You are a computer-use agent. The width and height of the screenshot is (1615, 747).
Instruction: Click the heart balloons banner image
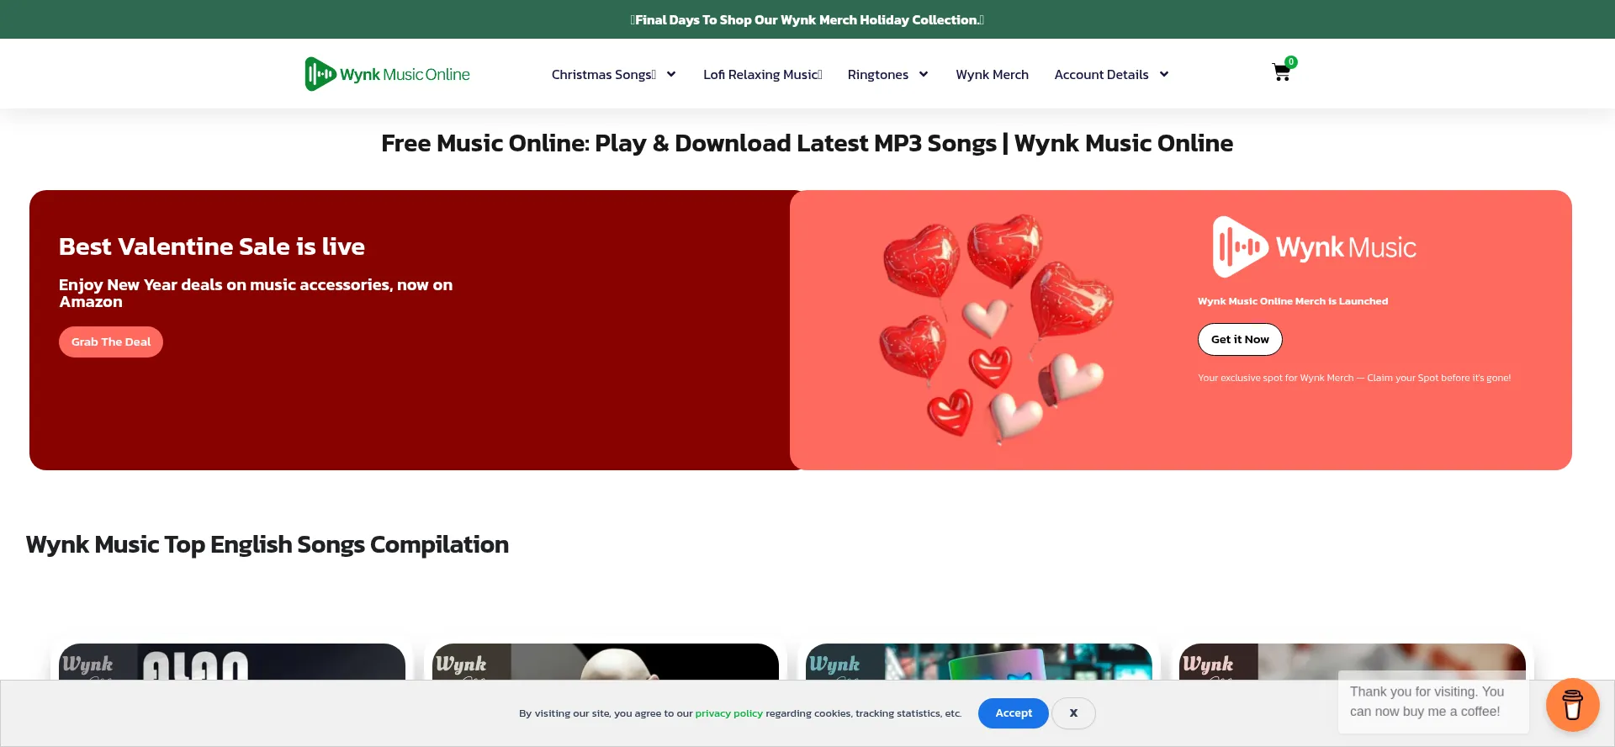(996, 328)
